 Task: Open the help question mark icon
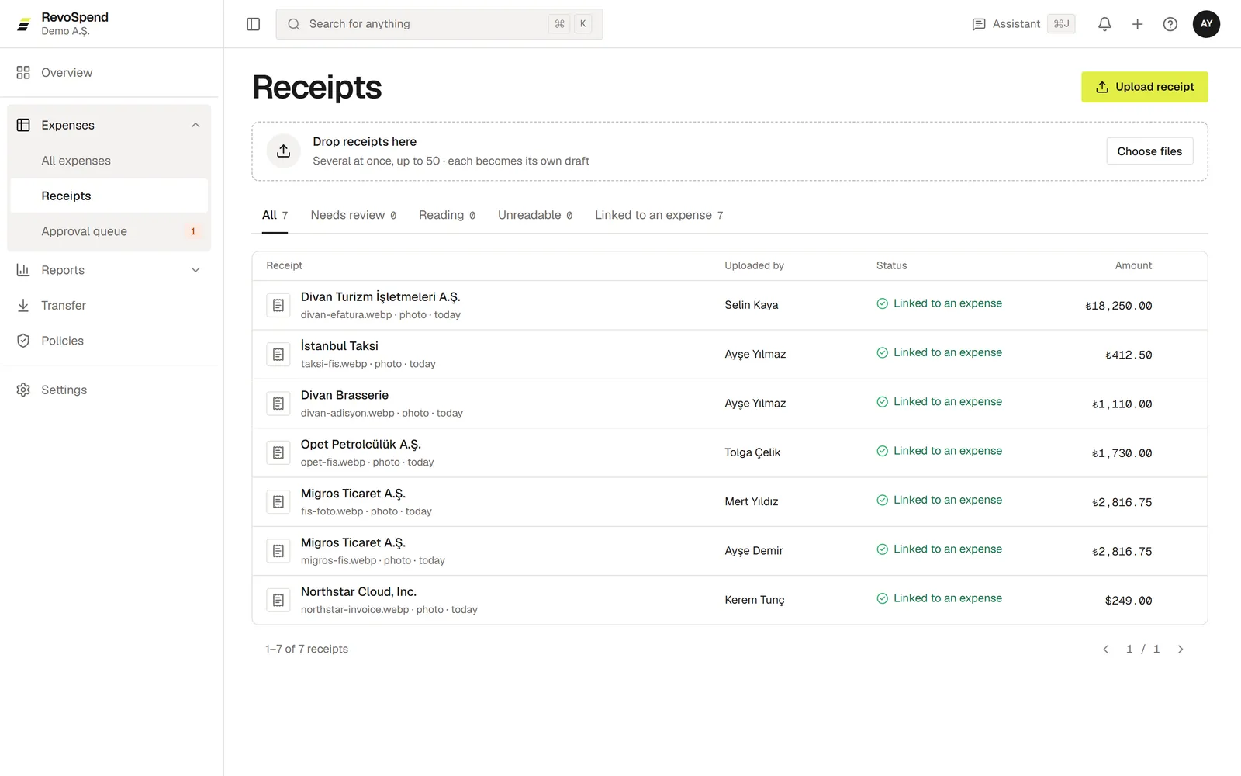1170,24
